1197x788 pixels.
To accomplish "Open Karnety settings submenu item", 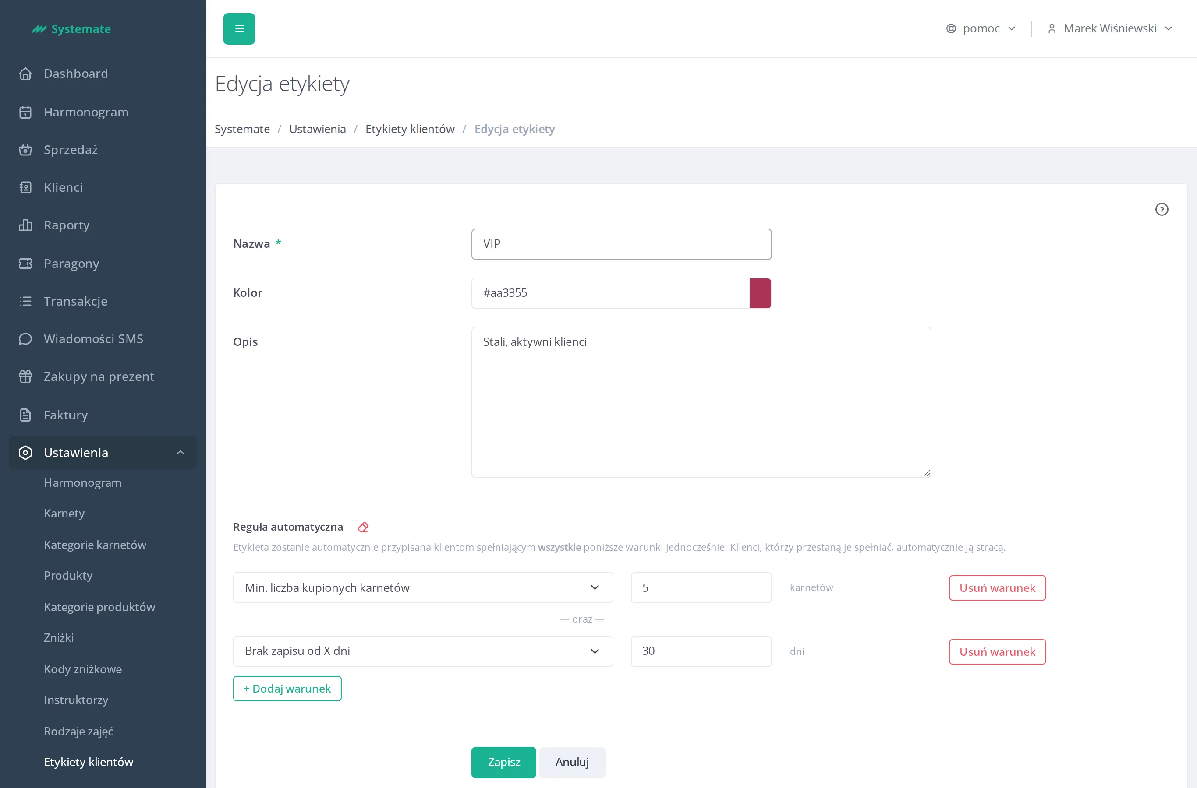I will coord(64,514).
